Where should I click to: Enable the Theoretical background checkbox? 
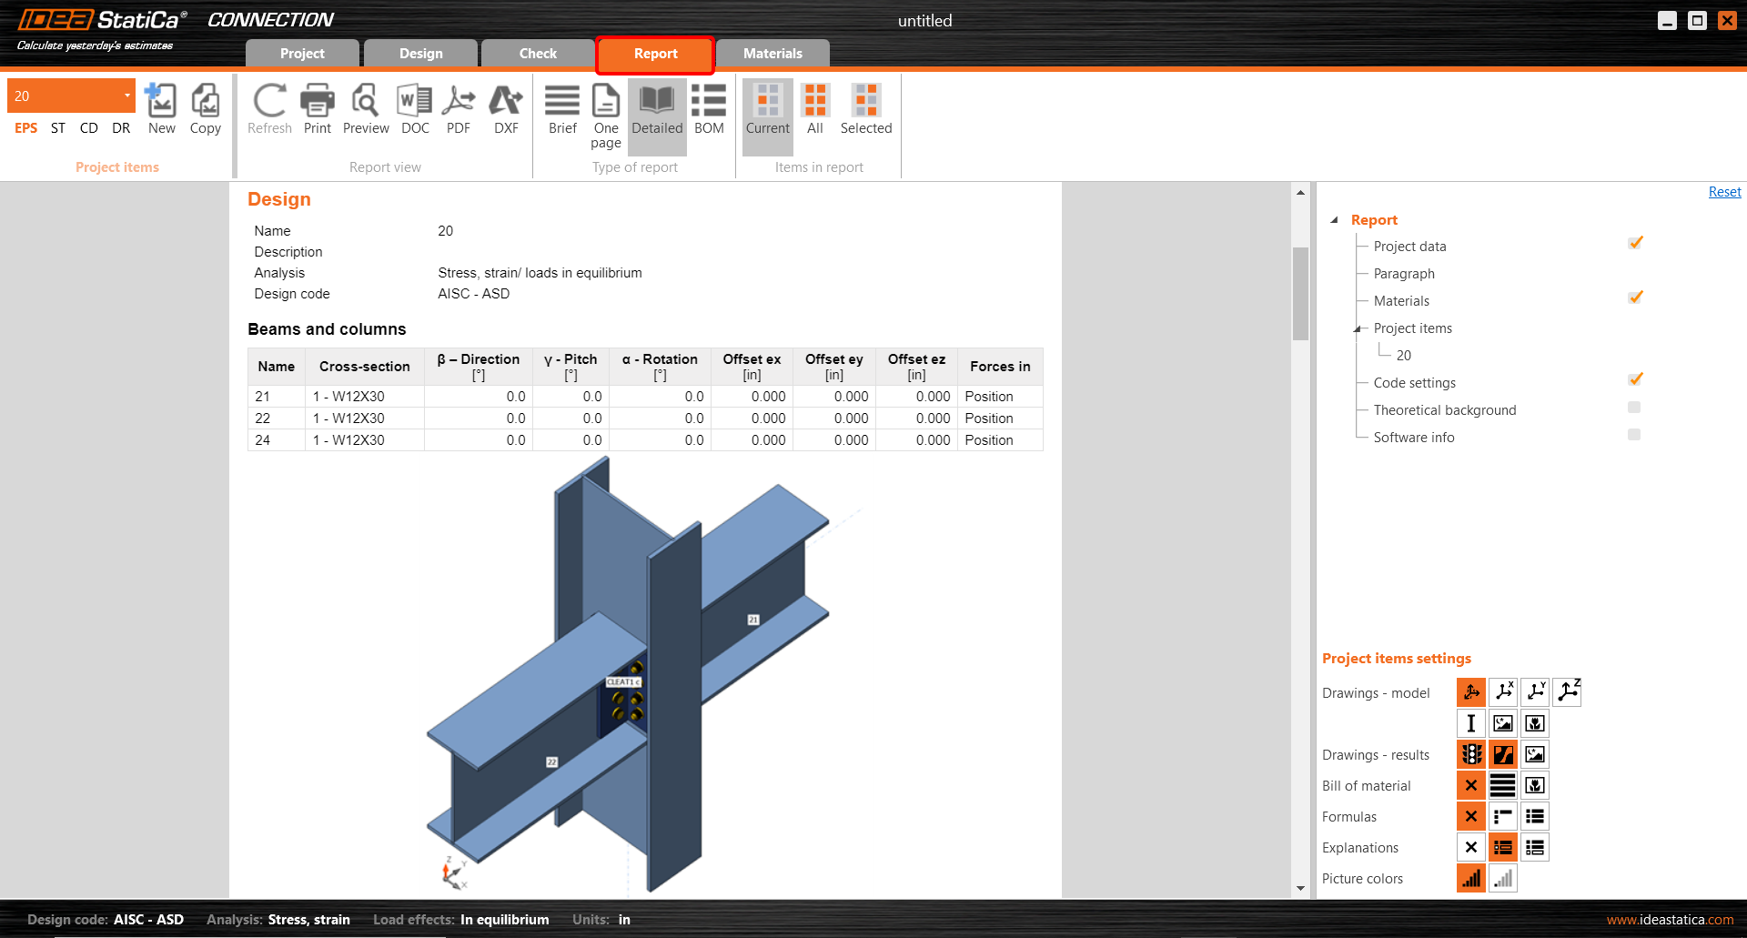tap(1634, 408)
